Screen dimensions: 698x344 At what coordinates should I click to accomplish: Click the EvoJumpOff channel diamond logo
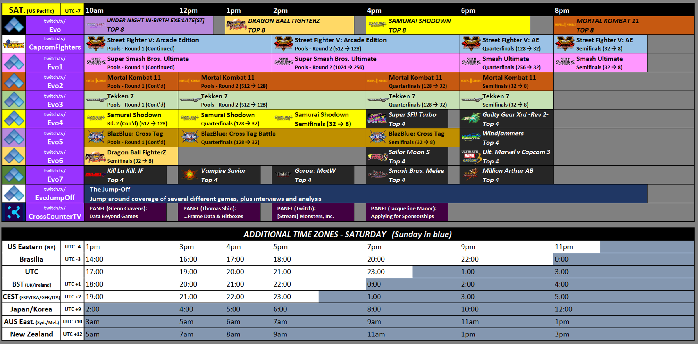click(14, 193)
